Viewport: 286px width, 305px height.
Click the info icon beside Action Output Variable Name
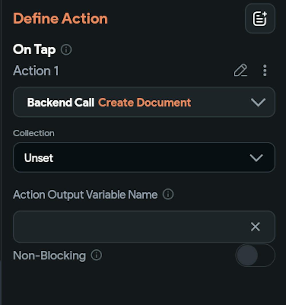tap(168, 194)
